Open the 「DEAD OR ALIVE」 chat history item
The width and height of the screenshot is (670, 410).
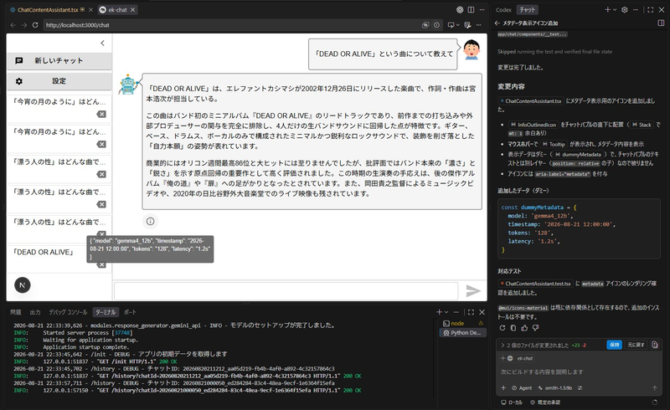pyautogui.click(x=44, y=253)
